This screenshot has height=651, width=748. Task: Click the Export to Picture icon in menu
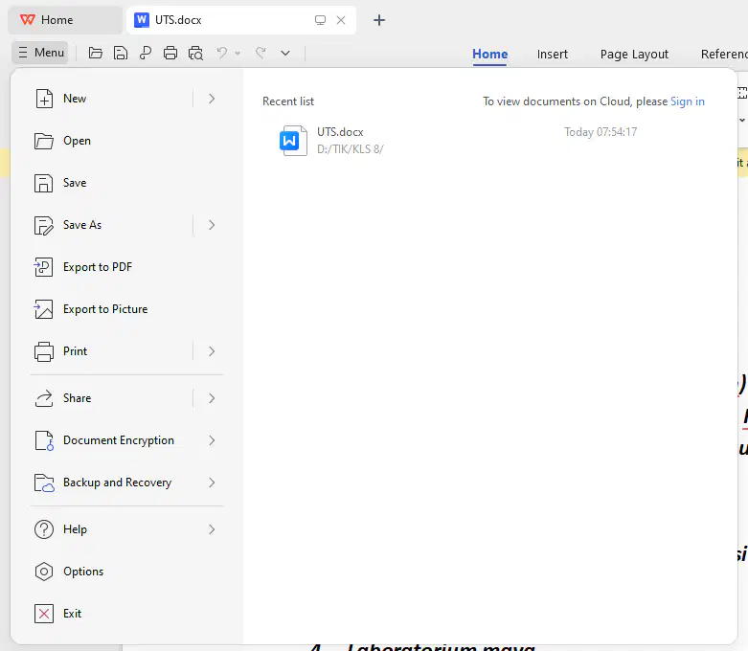coord(43,309)
